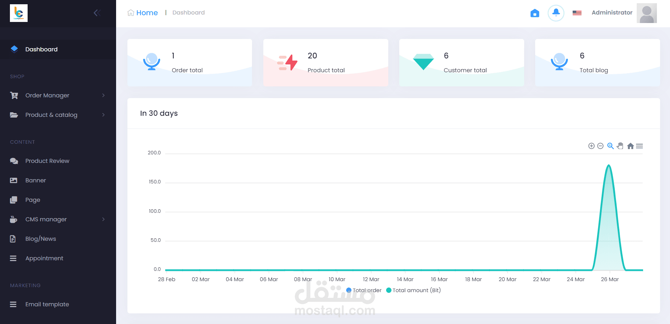Click the SHOP section header
Screen dimensions: 670x324
17,76
